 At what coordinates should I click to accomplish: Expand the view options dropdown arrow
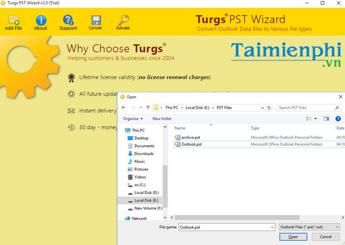(316, 119)
